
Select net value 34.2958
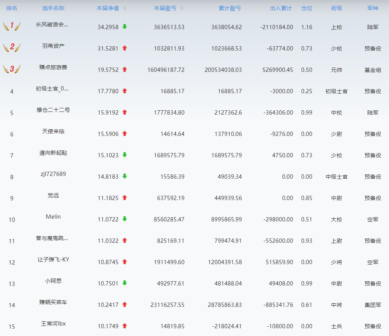108,27
